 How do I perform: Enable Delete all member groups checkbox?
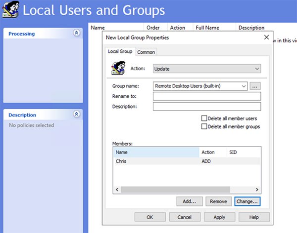tap(204, 126)
